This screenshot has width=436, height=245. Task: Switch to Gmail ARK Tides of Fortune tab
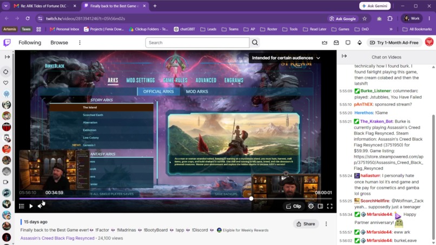(44, 6)
